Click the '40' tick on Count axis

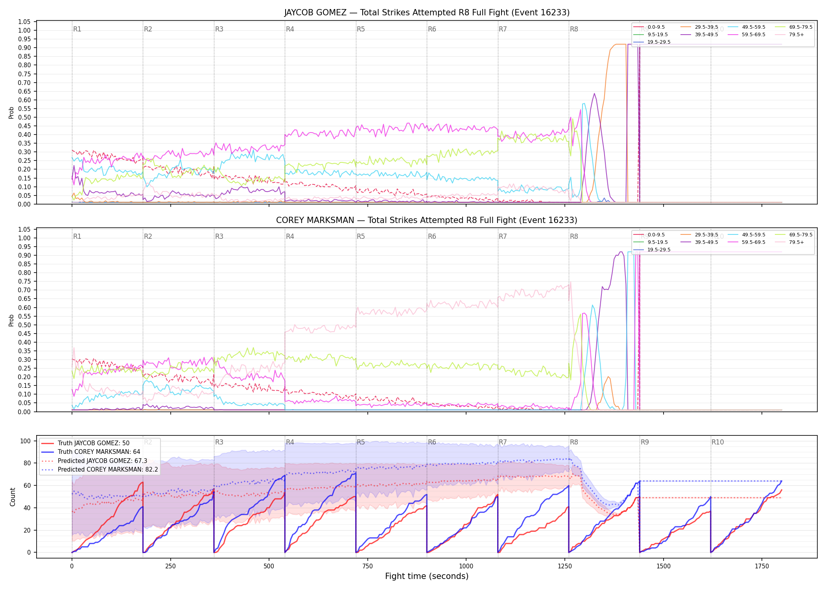27,508
